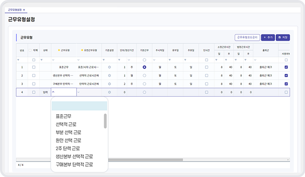Open 정산기간 unit filter dropdown chevron
305x177 pixels.
pos(129,60)
